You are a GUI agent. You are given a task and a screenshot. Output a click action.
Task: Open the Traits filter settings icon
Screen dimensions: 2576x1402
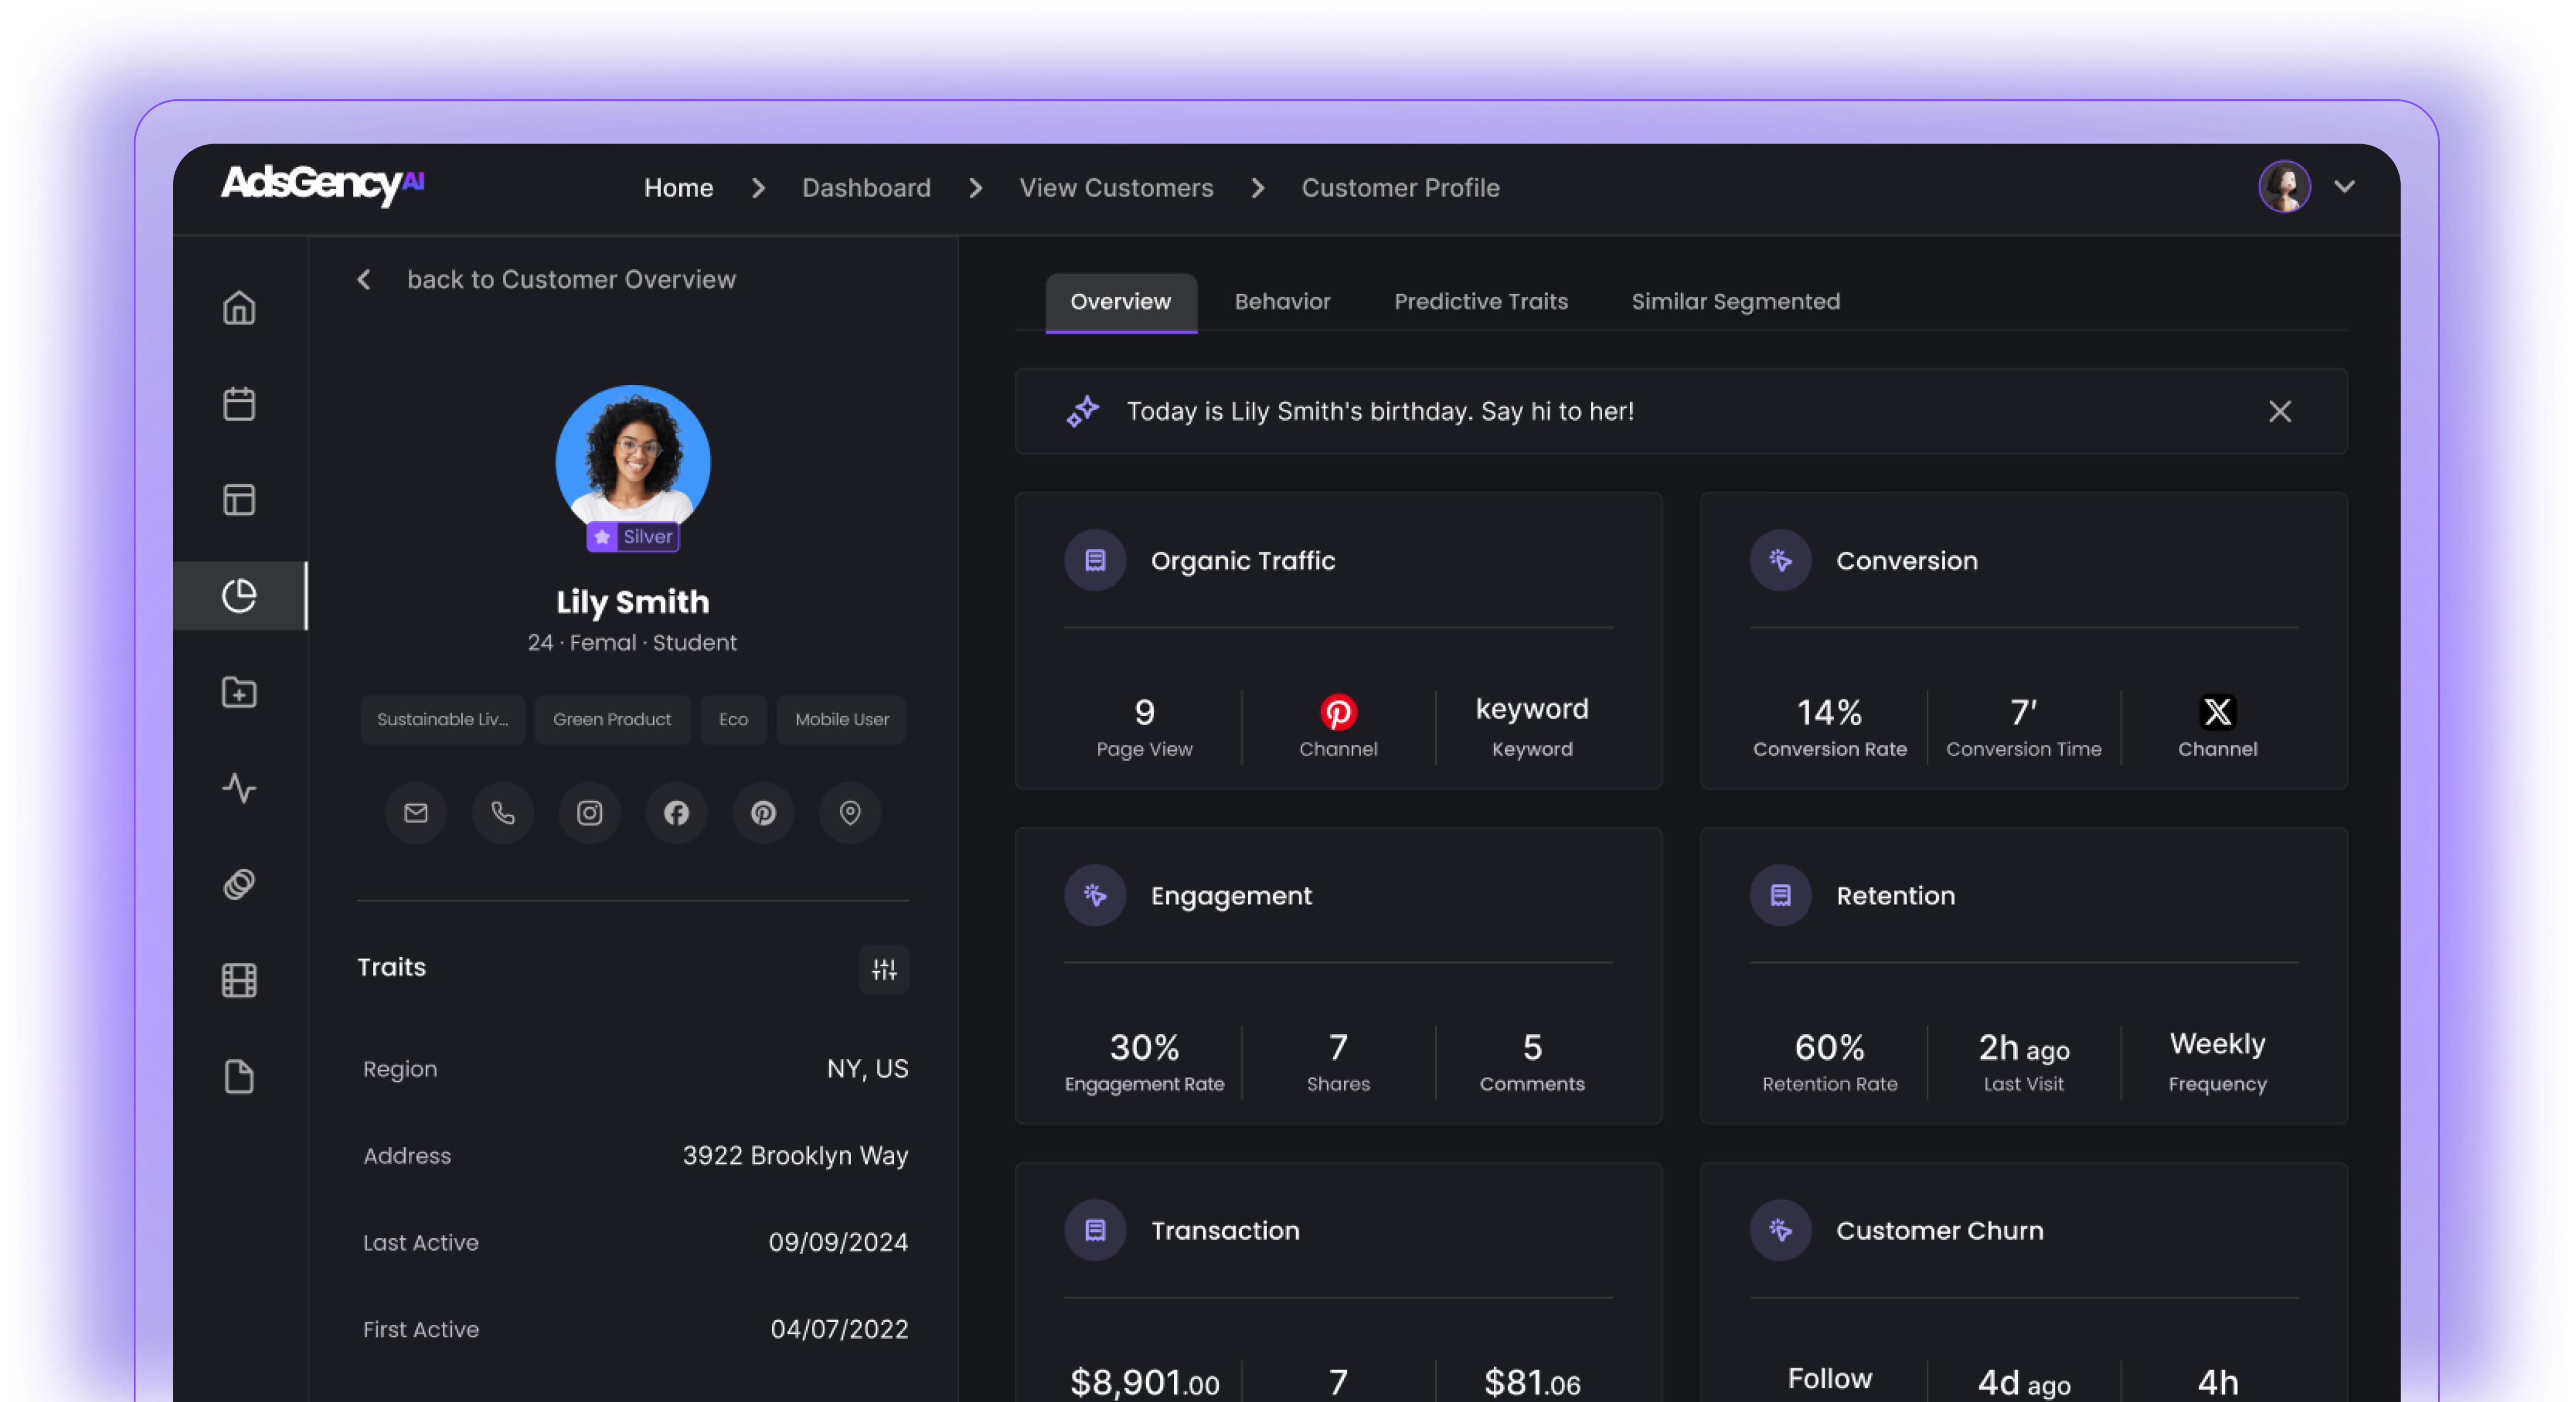click(x=884, y=969)
